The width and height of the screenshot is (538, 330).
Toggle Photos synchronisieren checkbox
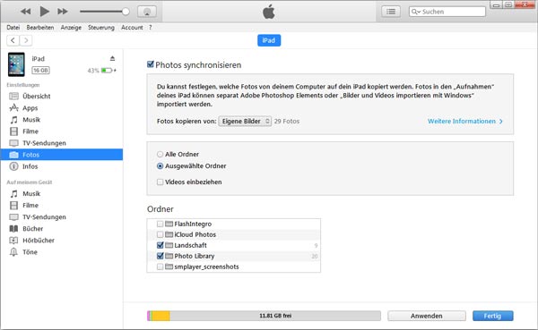[151, 64]
